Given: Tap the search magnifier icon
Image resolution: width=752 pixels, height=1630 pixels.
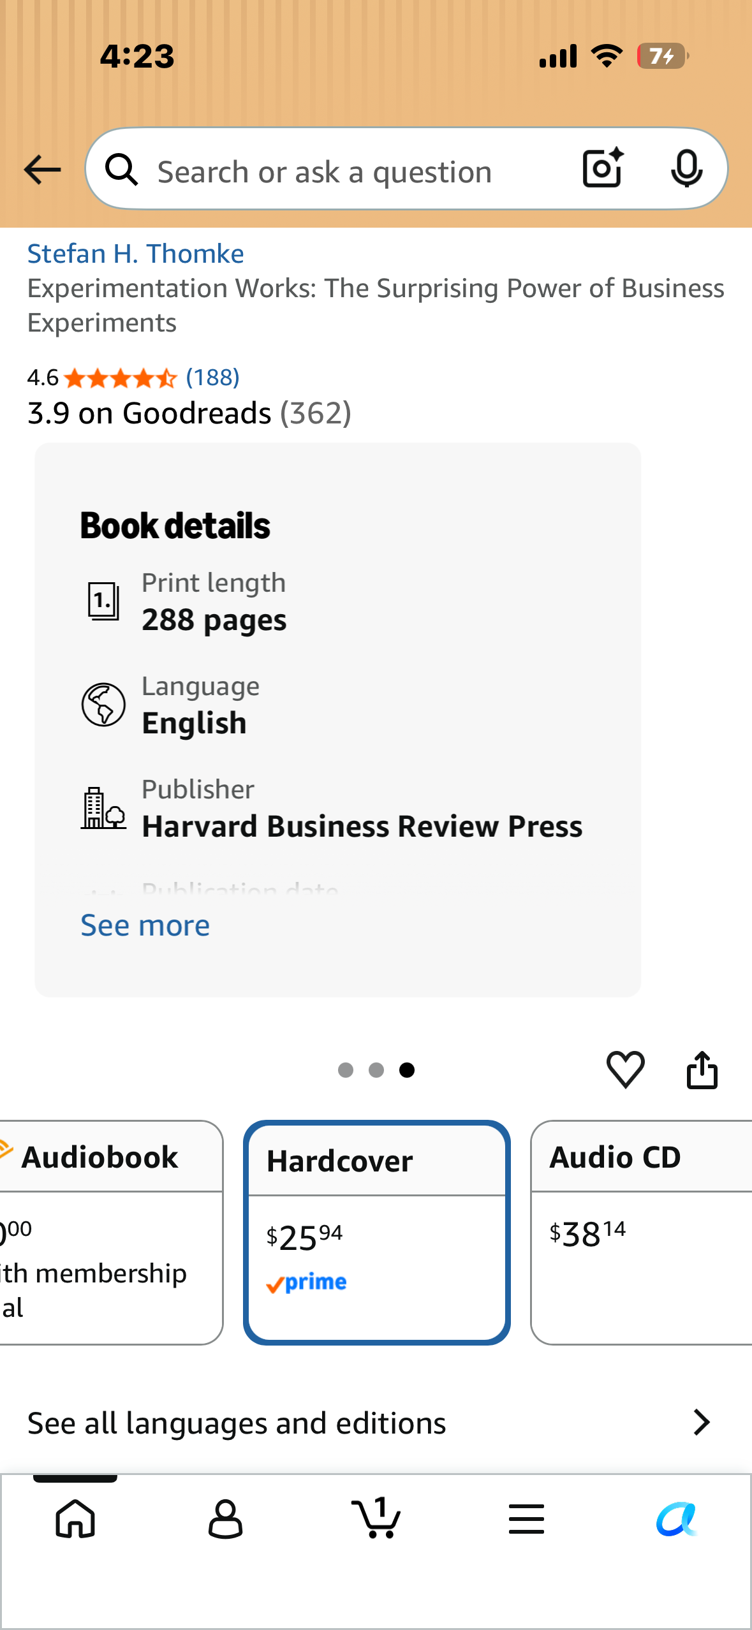Looking at the screenshot, I should tap(122, 170).
